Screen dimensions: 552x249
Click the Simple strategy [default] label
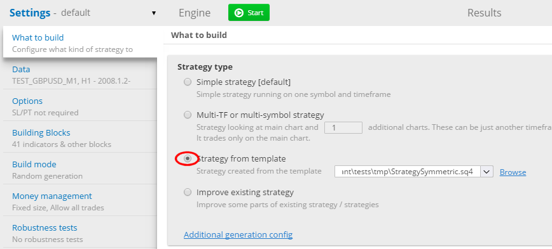(x=244, y=82)
